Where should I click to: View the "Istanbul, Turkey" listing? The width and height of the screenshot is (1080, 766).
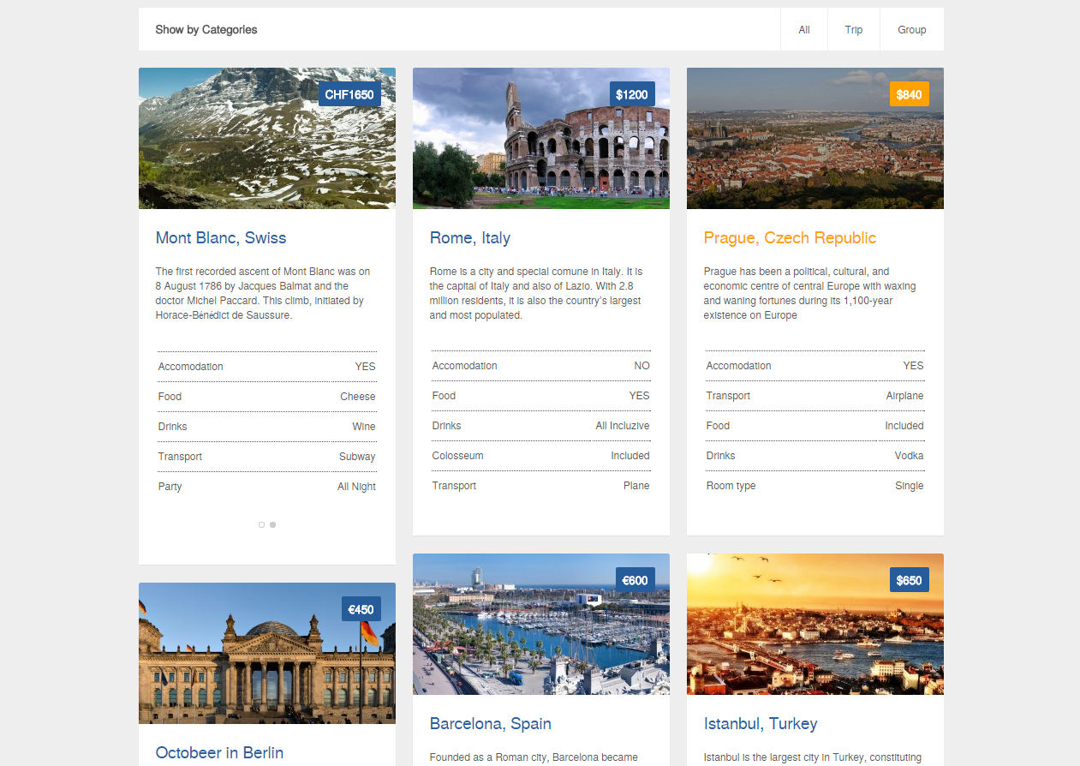(x=761, y=723)
